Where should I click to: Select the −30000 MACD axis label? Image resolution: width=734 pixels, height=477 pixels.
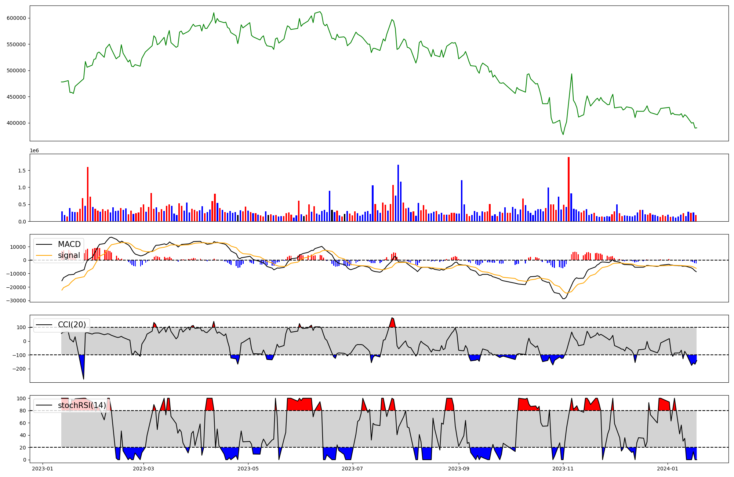pos(15,301)
